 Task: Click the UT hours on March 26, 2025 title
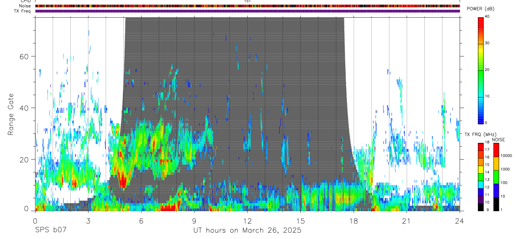[247, 231]
